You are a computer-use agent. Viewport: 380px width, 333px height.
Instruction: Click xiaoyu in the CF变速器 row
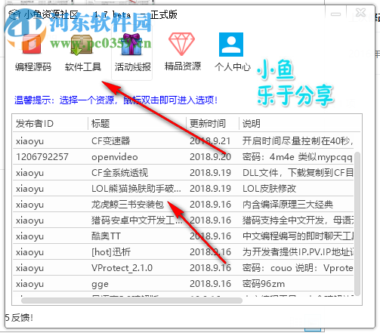coord(29,141)
